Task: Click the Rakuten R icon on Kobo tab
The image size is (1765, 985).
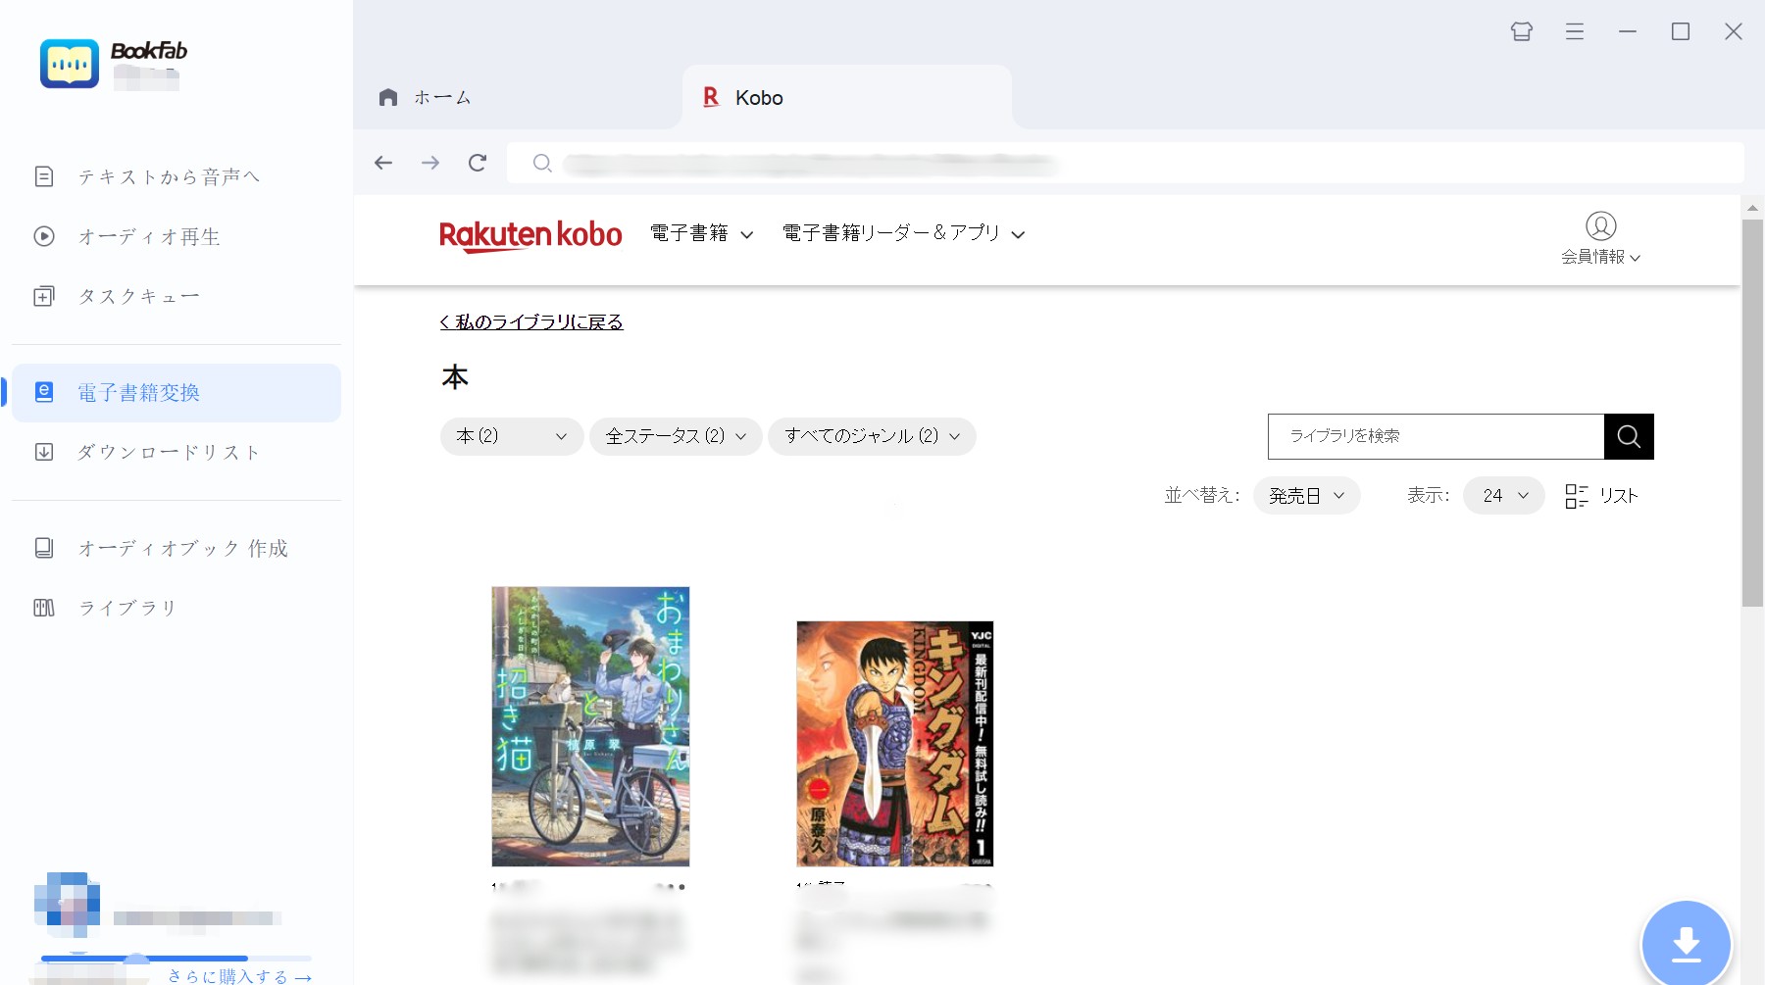Action: [711, 97]
